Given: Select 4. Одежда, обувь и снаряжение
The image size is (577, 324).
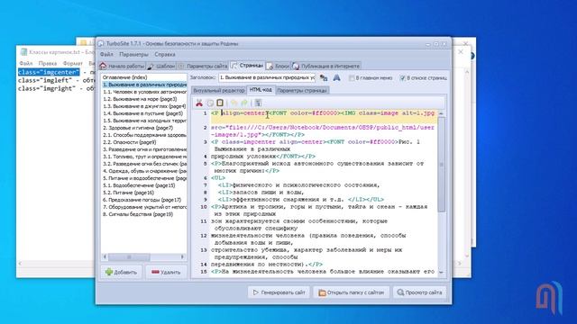Looking at the screenshot, I should tap(144, 171).
